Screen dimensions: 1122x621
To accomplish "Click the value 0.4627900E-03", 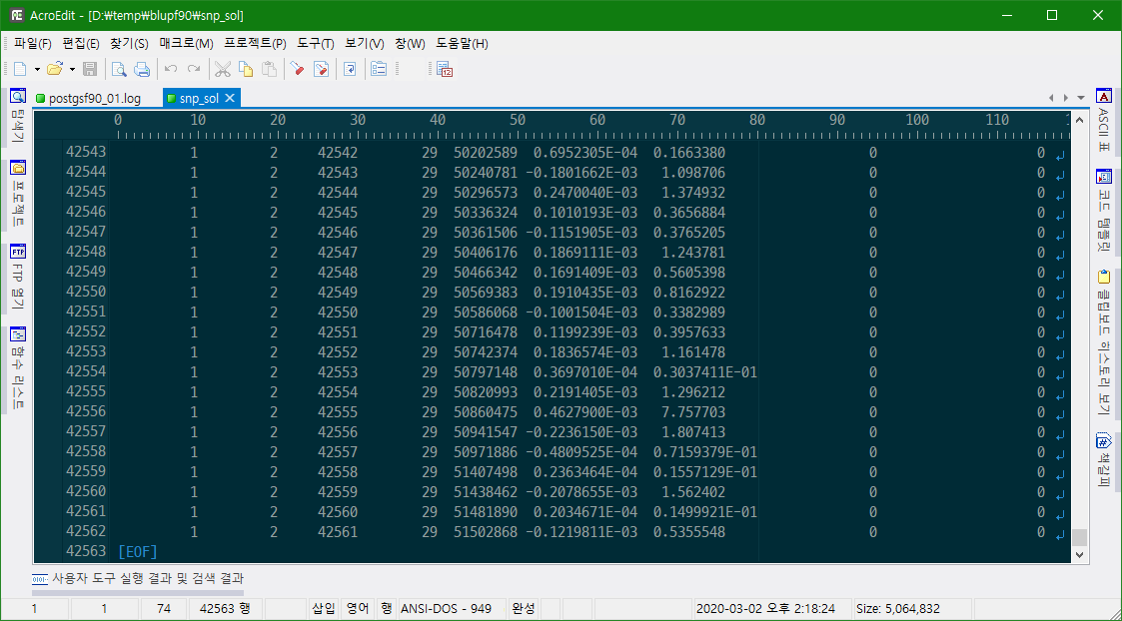I will [585, 412].
